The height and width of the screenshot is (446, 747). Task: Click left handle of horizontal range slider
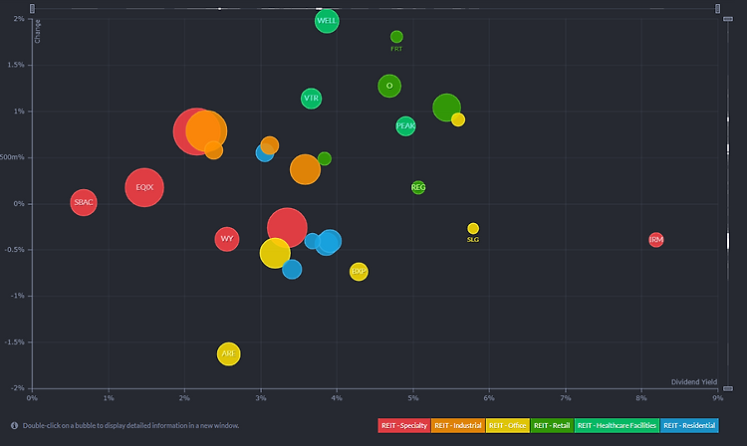(32, 9)
